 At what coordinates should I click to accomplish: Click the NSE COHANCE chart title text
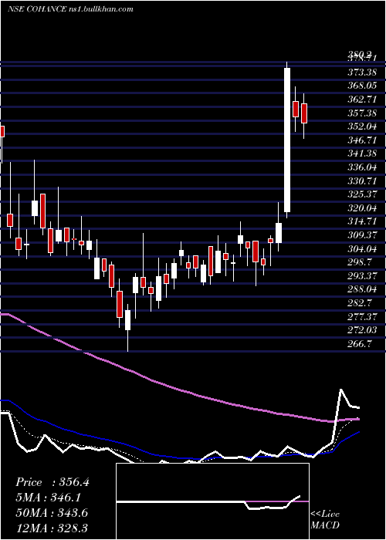click(x=70, y=9)
